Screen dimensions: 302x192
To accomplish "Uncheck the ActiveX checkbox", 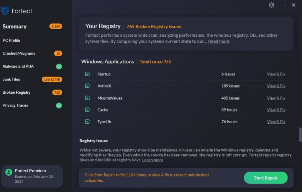I will 87,86.
